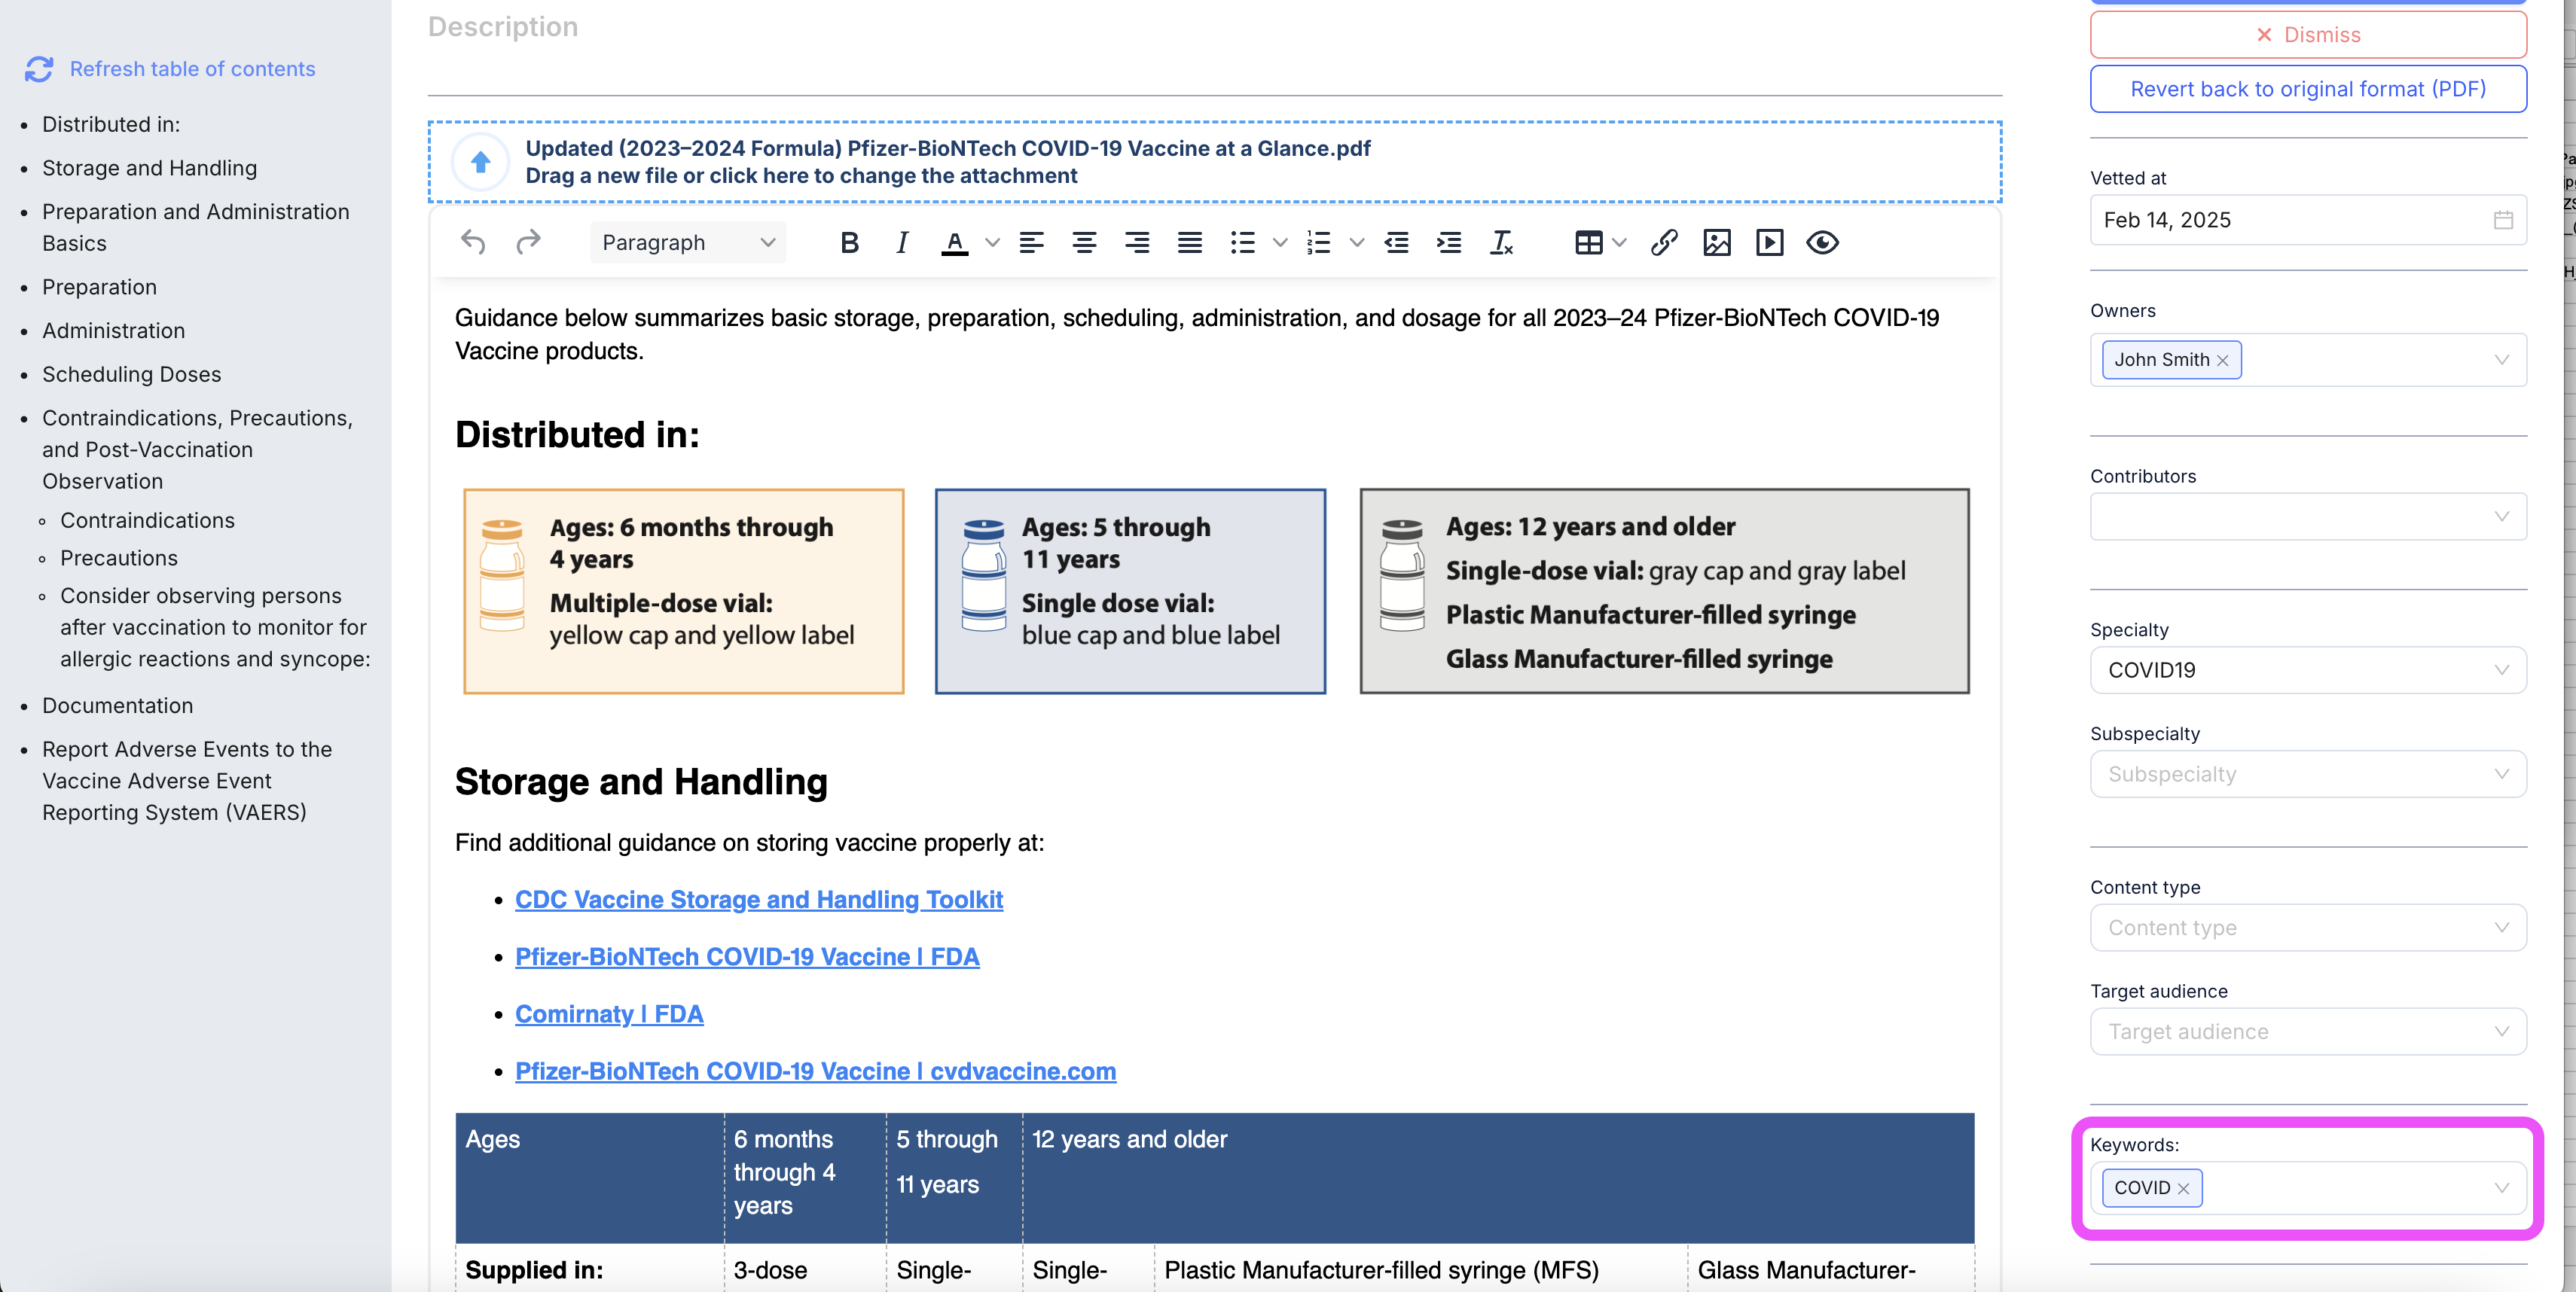The height and width of the screenshot is (1292, 2576).
Task: Click the upload arrow attachment icon
Action: tap(481, 162)
